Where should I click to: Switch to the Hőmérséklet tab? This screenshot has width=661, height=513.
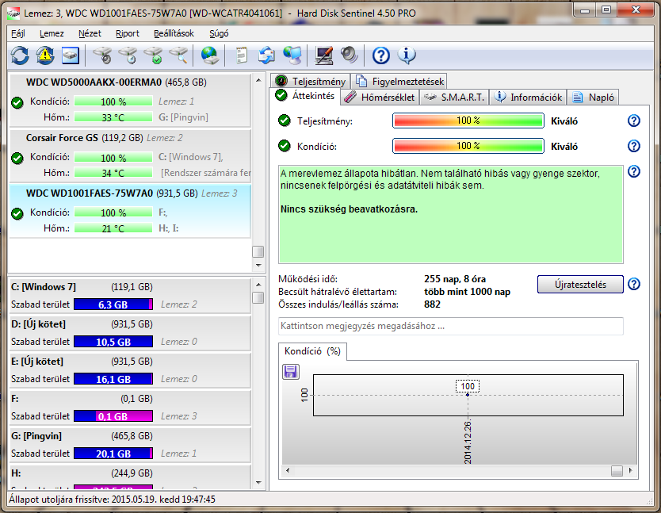coord(380,98)
